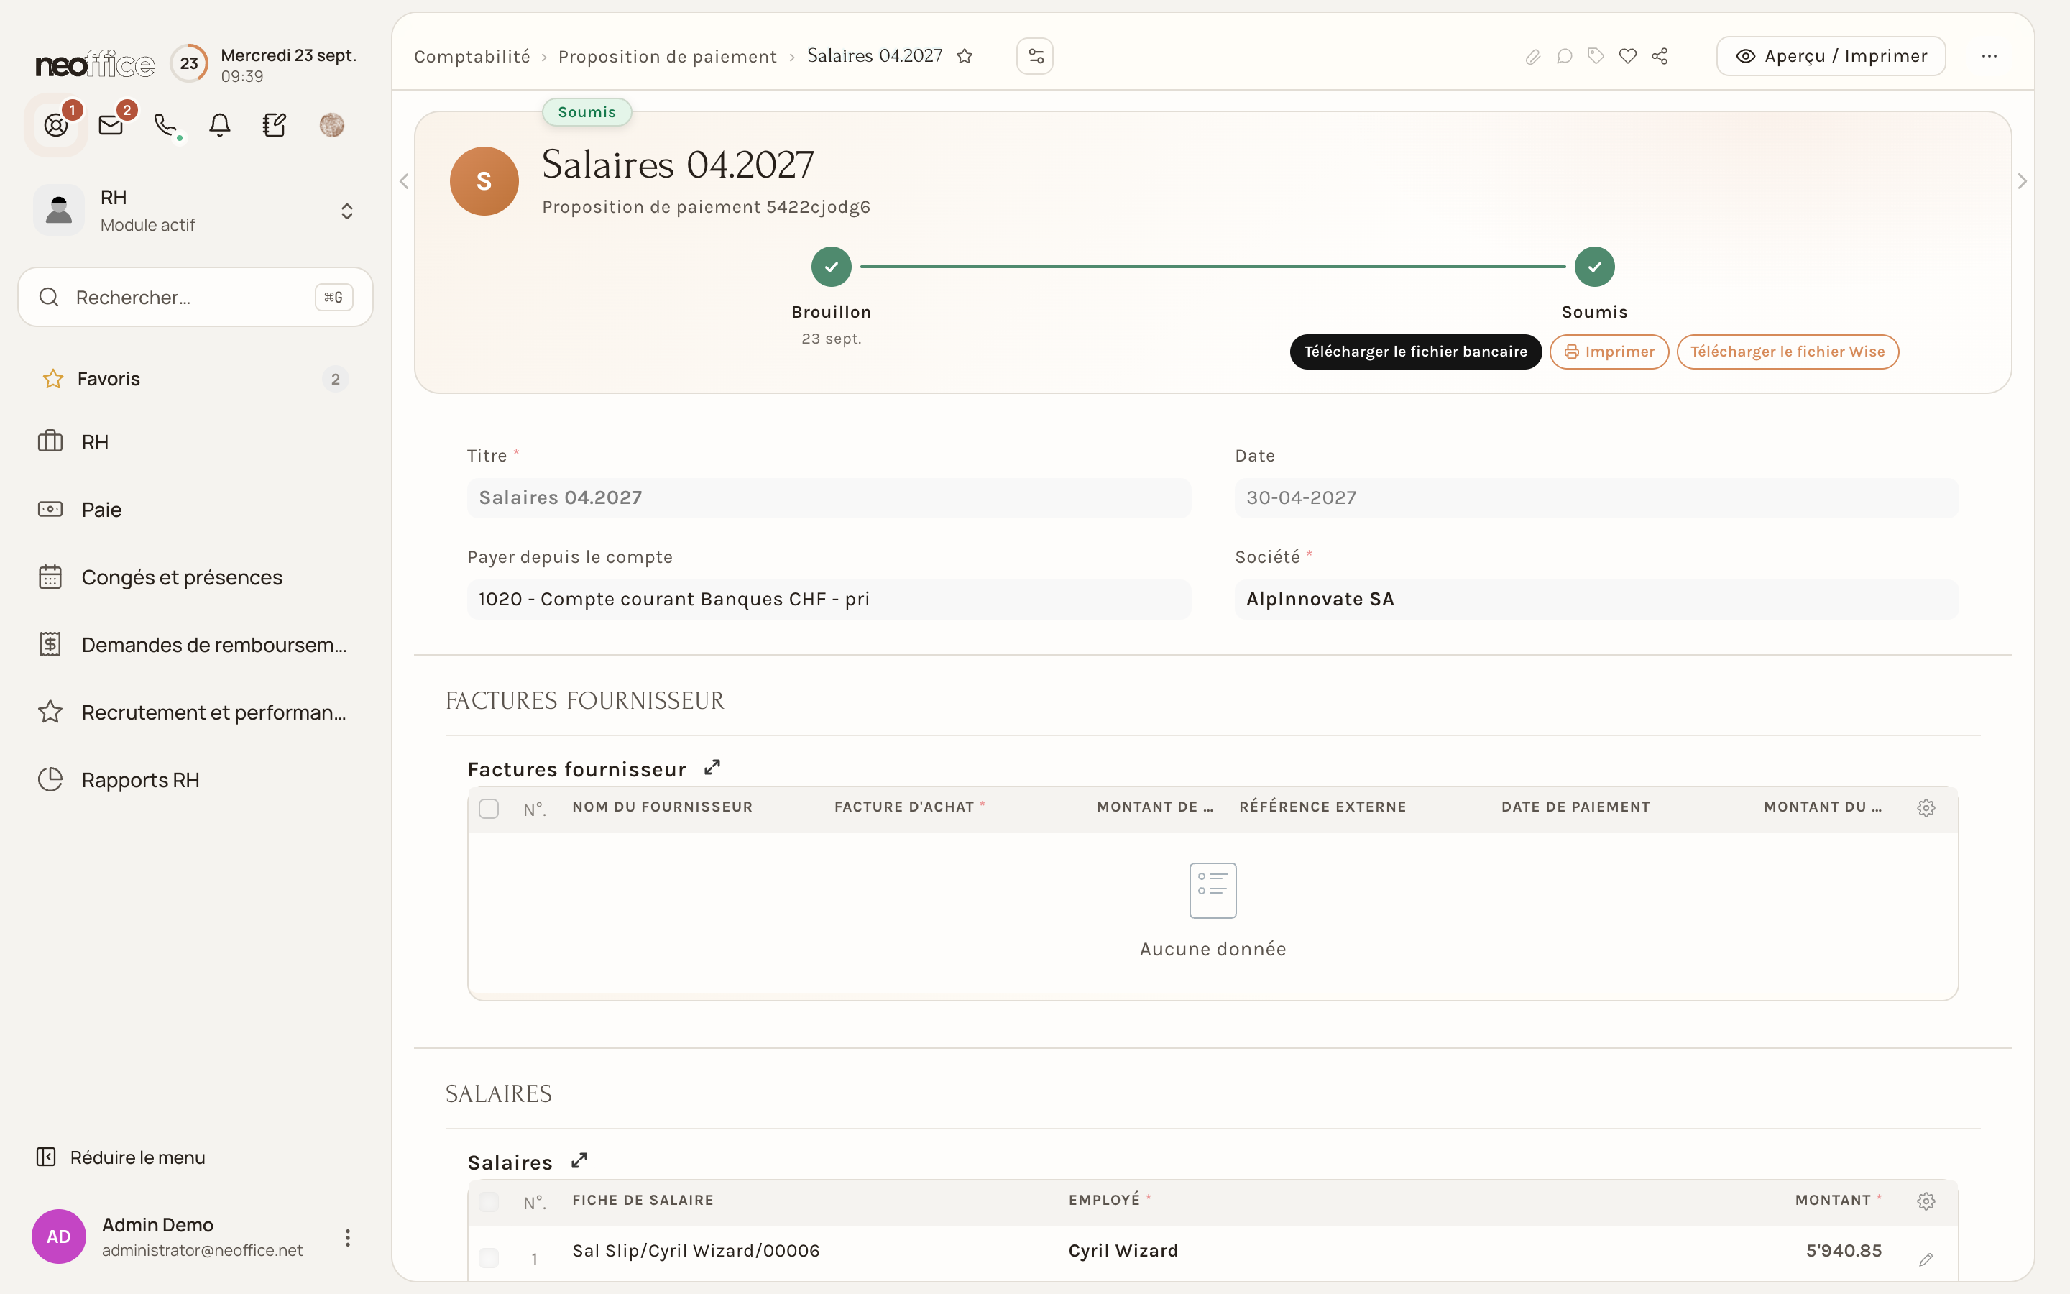Click Télécharger le fichier Wise button

1788,352
